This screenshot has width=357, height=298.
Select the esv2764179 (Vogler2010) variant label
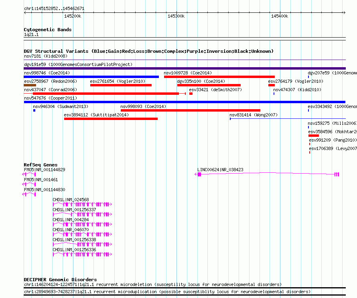tap(296, 81)
